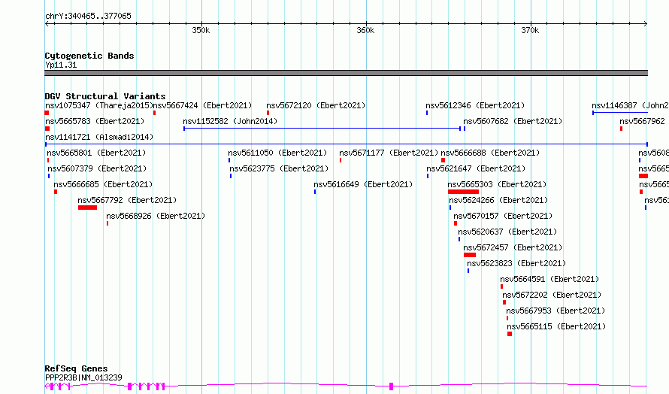
Task: Open the nsv5667962 variant label
Action: 642,121
